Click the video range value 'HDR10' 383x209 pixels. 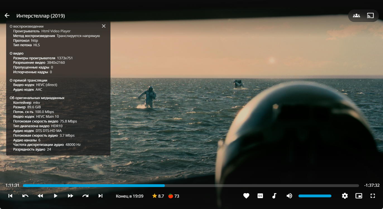[x=57, y=126]
